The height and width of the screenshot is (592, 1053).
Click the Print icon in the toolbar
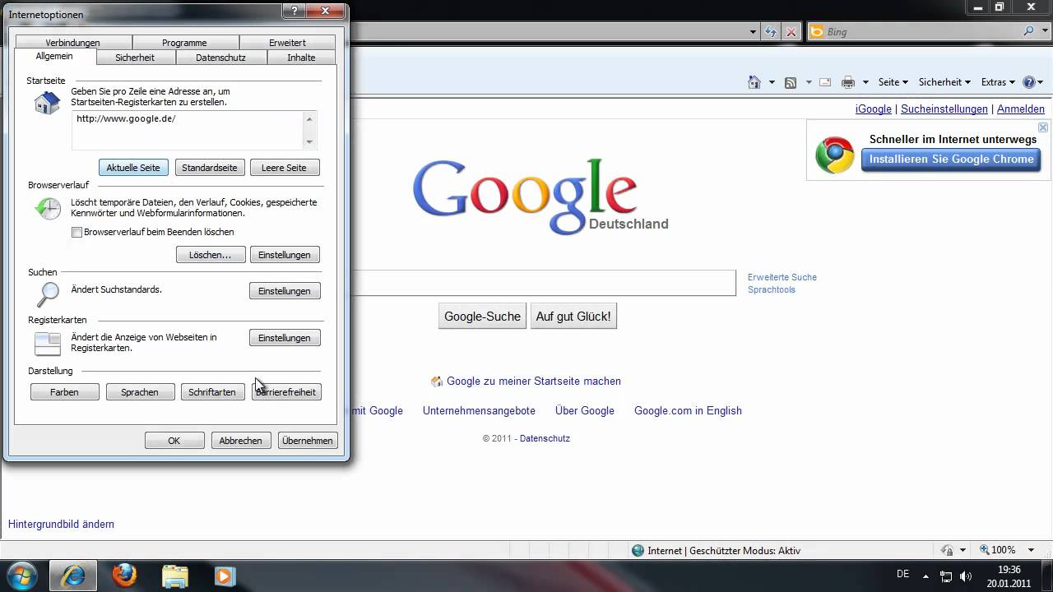click(x=848, y=82)
